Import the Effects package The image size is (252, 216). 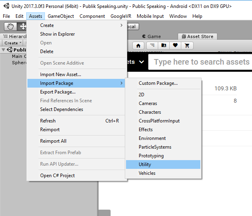[x=163, y=130]
